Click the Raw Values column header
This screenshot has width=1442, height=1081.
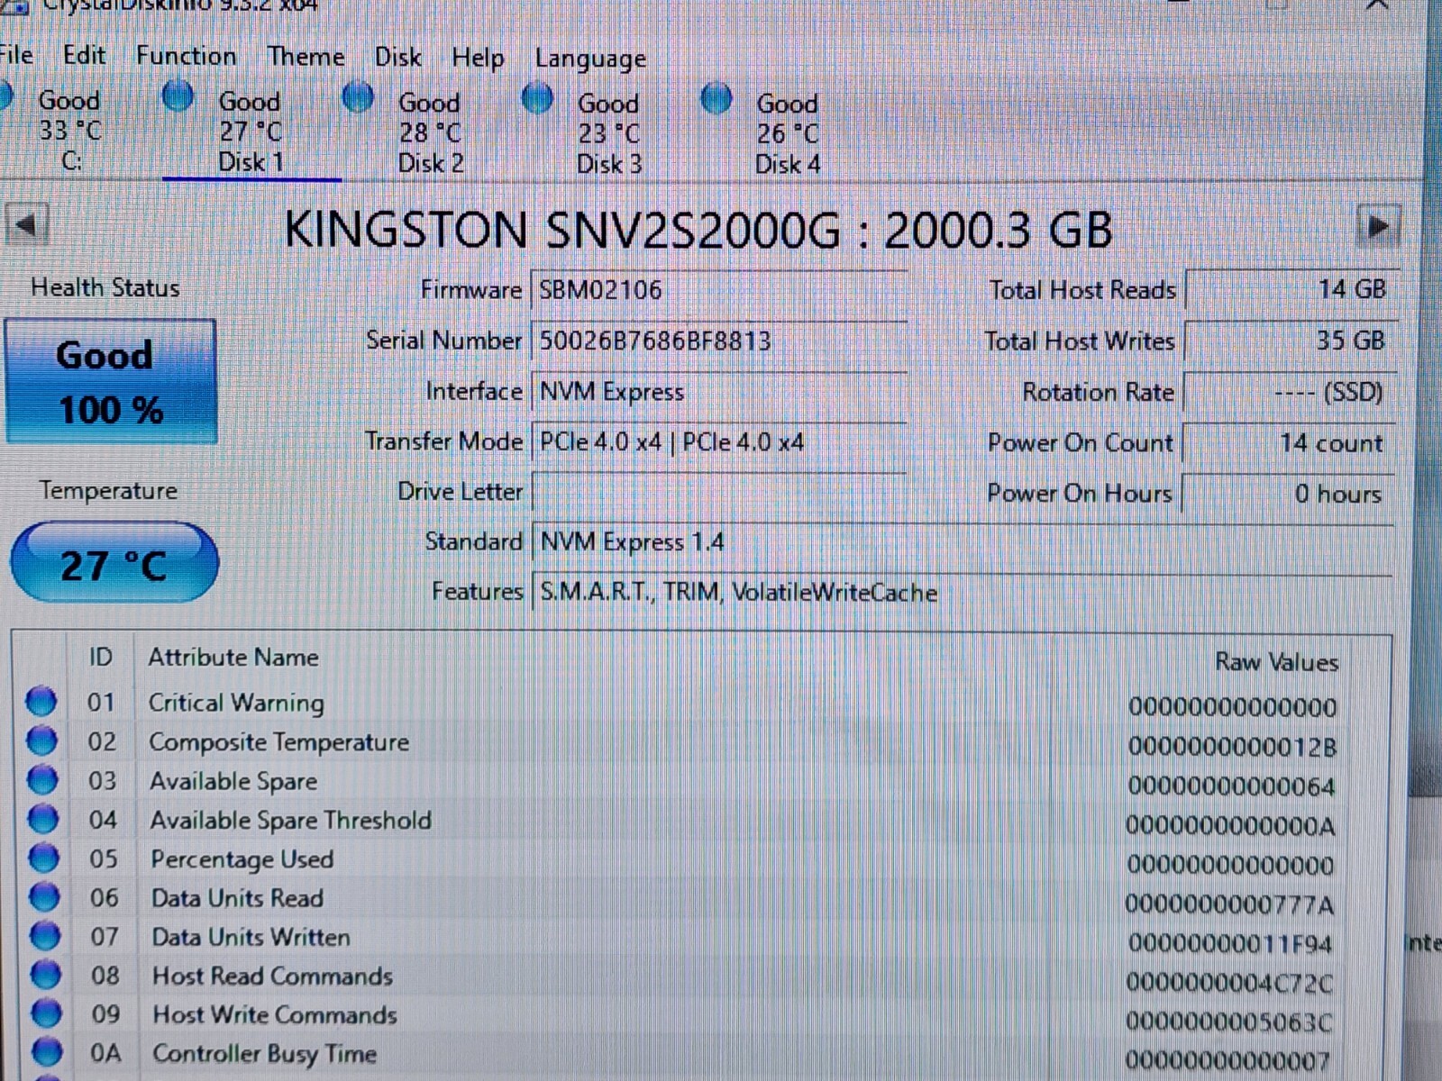[x=1276, y=662]
